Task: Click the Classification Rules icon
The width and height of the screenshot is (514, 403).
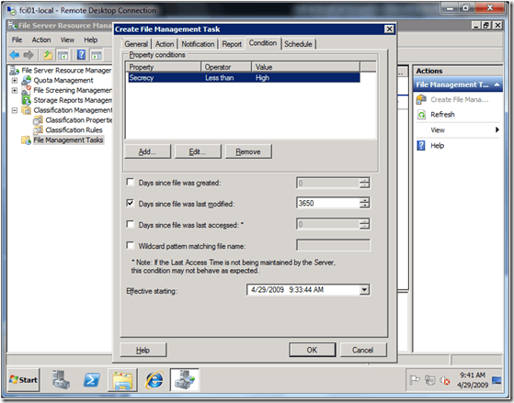Action: pyautogui.click(x=38, y=130)
